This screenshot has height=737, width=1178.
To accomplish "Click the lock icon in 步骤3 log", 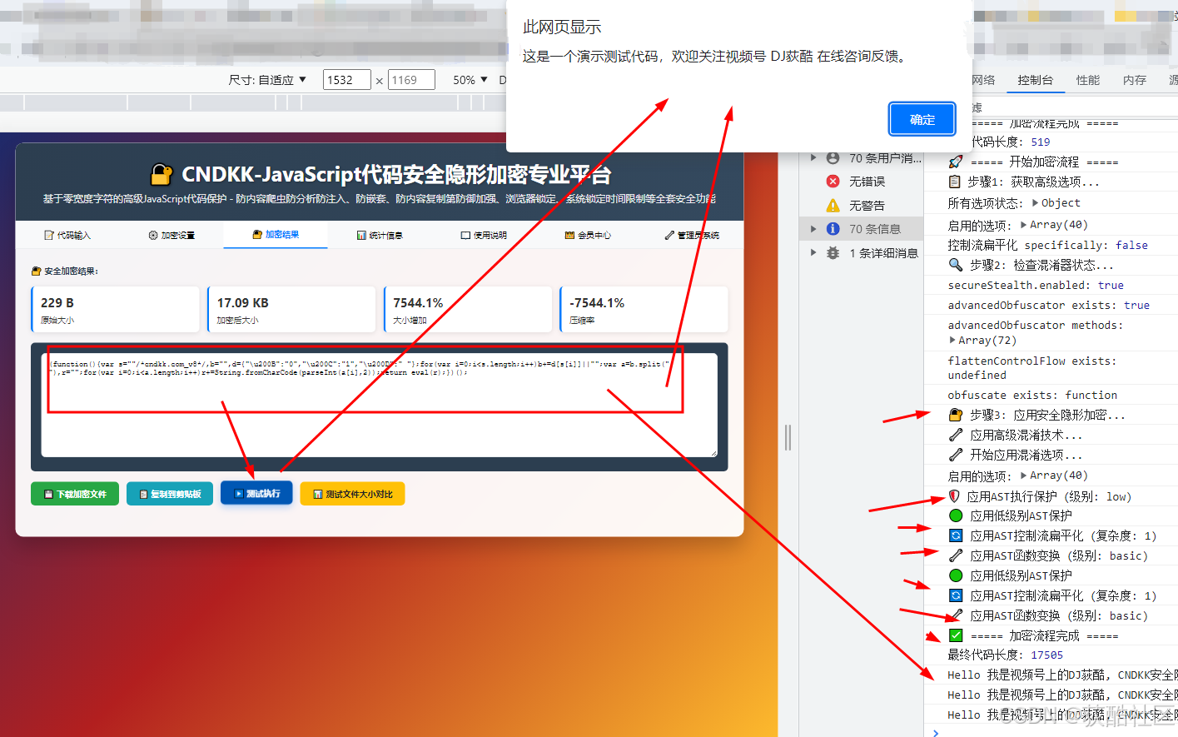I will [956, 415].
